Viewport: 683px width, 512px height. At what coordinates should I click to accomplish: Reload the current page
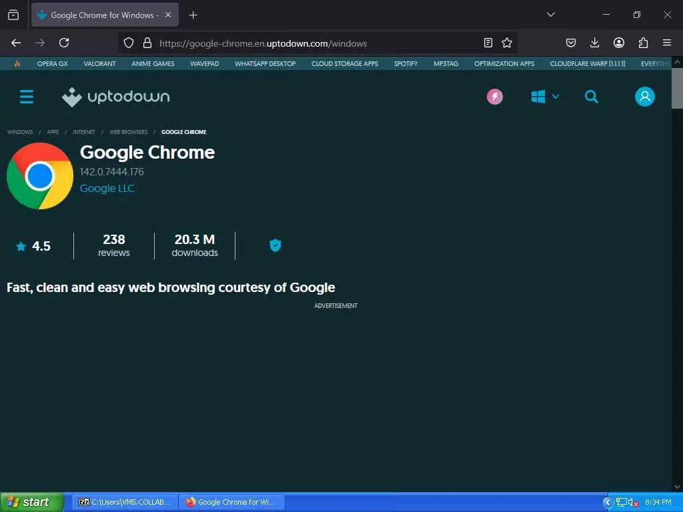click(64, 43)
